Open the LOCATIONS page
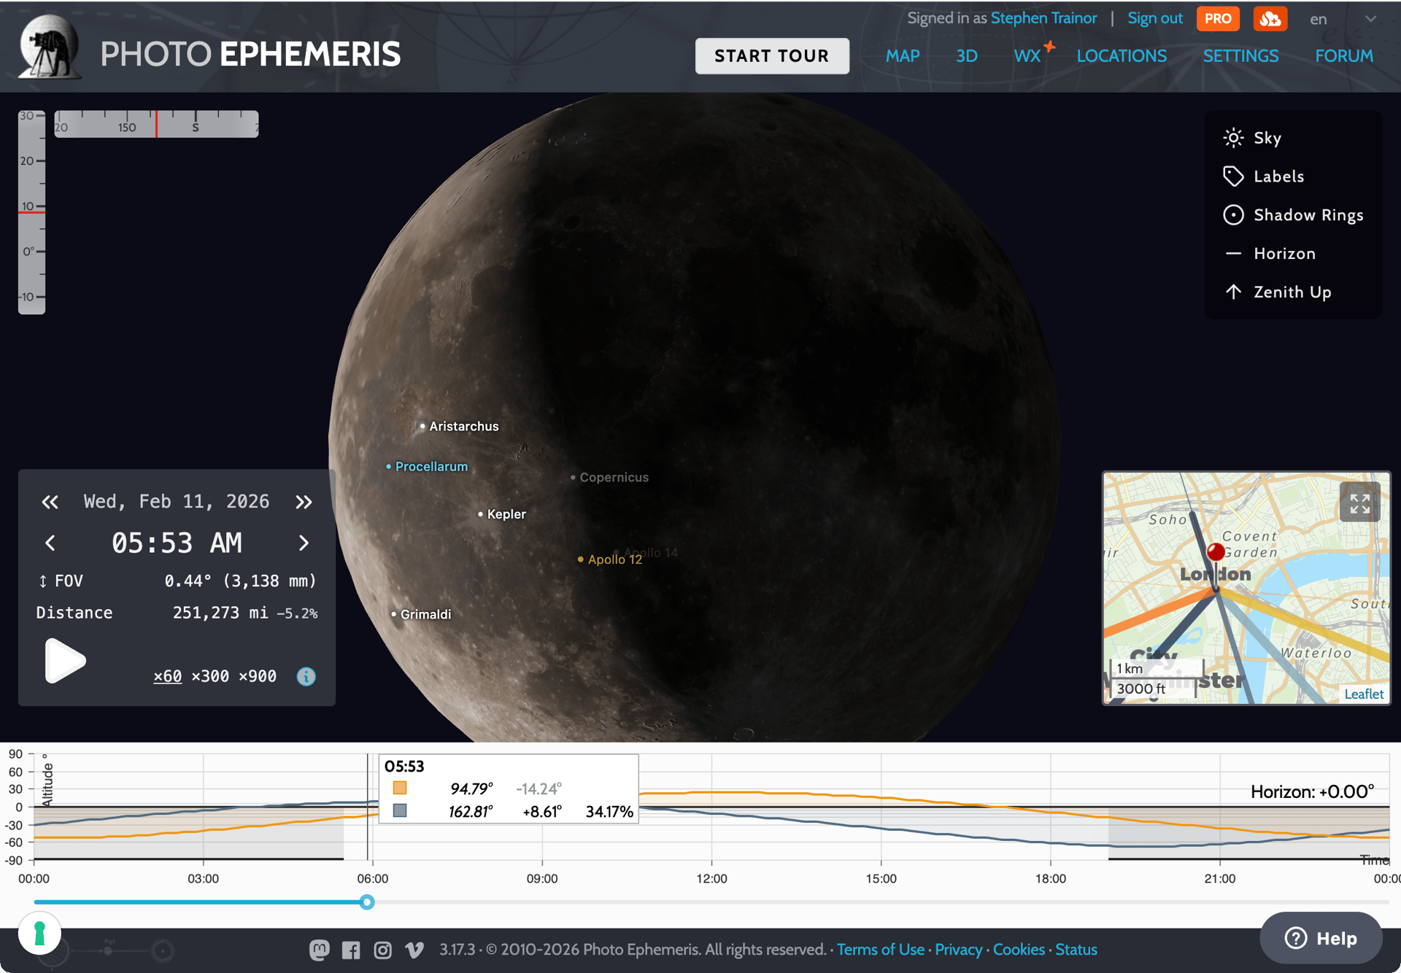1401x973 pixels. (1121, 56)
